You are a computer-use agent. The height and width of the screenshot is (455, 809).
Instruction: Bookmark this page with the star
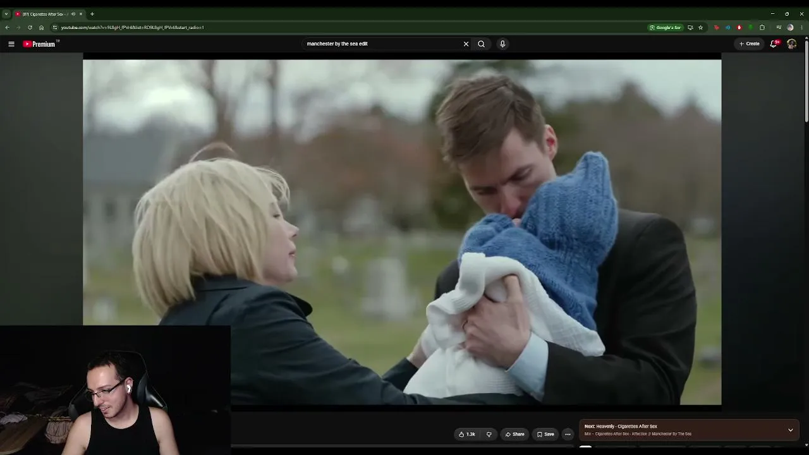click(700, 27)
